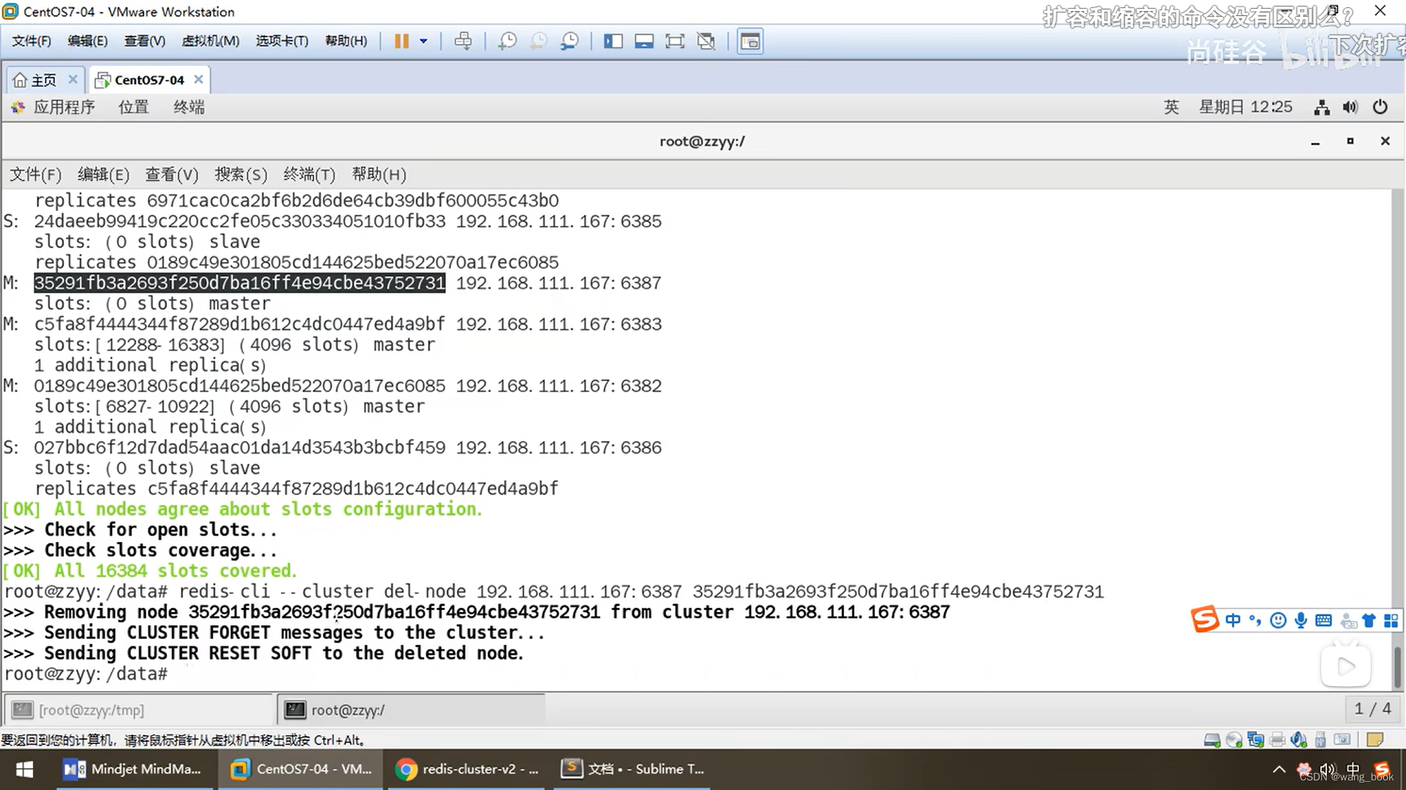Click the terminal vertical scrollbar thumb

point(1397,666)
